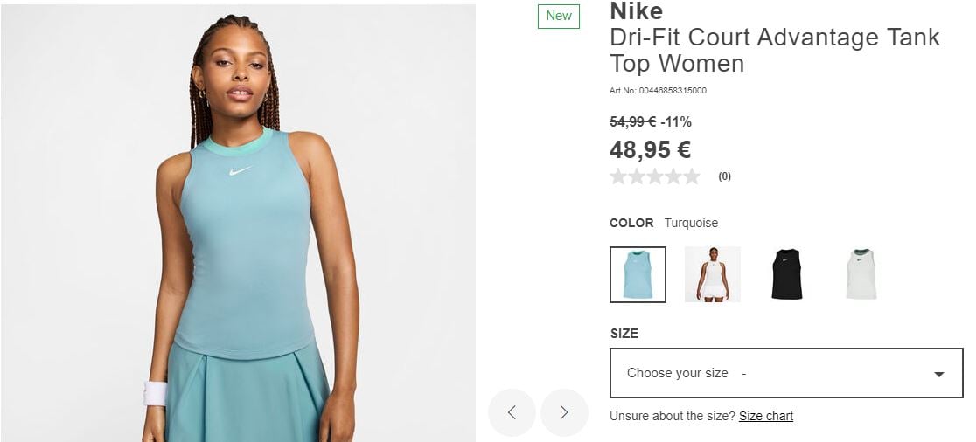Choose the black tank top color
Viewport: 976px width, 442px height.
pos(786,274)
